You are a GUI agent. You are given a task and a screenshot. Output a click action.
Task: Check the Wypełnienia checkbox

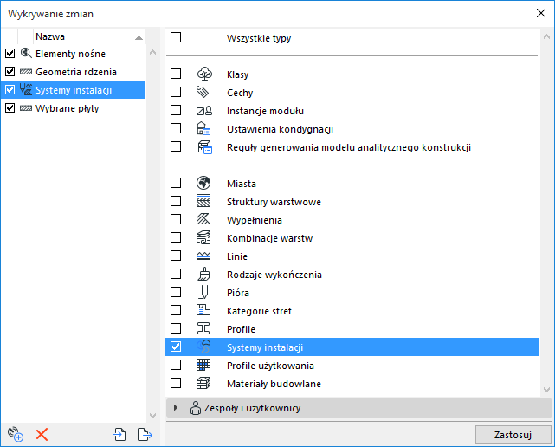(x=176, y=219)
